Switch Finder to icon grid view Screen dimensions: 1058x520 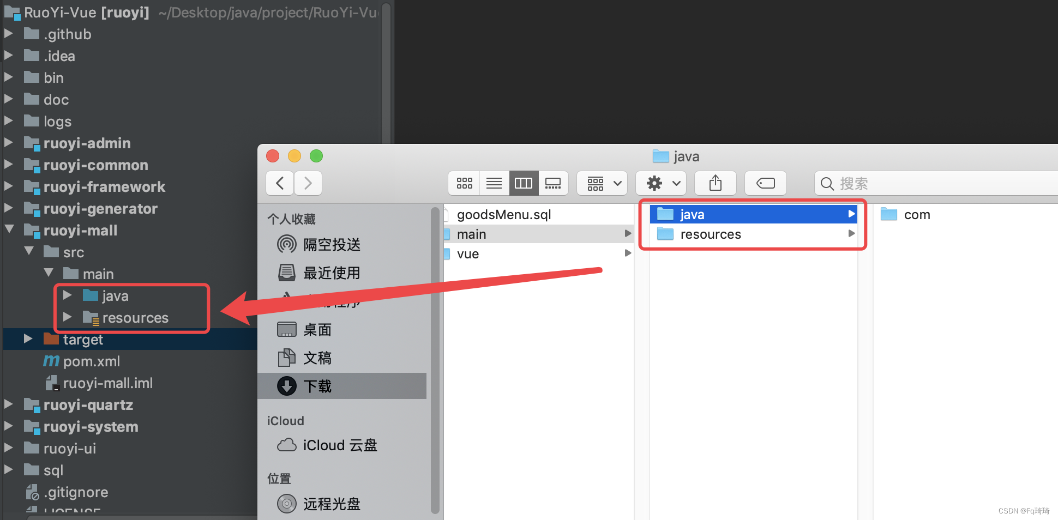coord(464,183)
